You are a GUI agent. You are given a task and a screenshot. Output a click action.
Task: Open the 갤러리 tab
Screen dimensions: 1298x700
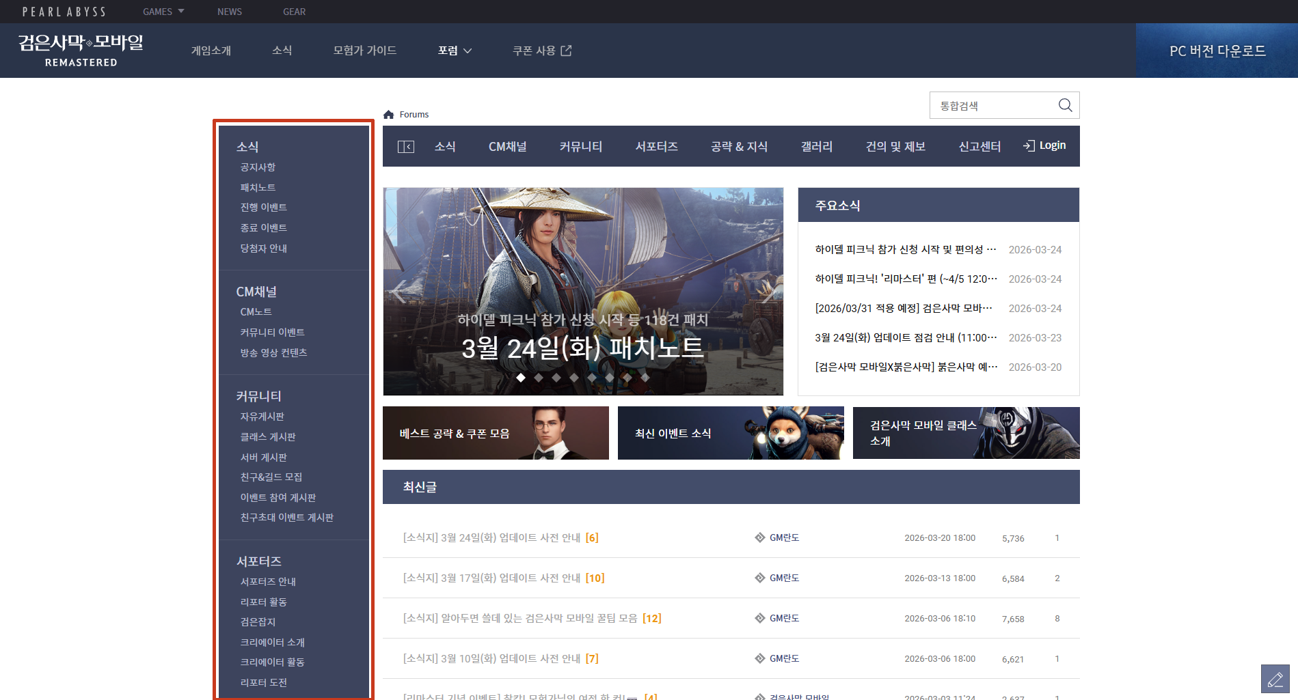pyautogui.click(x=816, y=147)
